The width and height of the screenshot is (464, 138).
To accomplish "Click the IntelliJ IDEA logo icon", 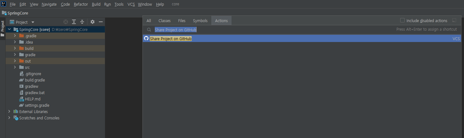I will pos(3,4).
